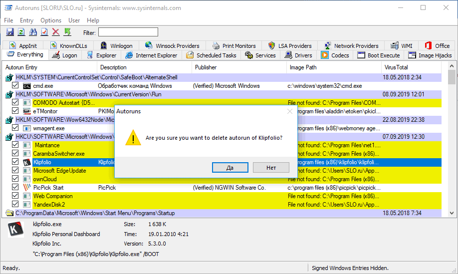Uncheck the COMODO Autostart checkbox

(x=15, y=102)
